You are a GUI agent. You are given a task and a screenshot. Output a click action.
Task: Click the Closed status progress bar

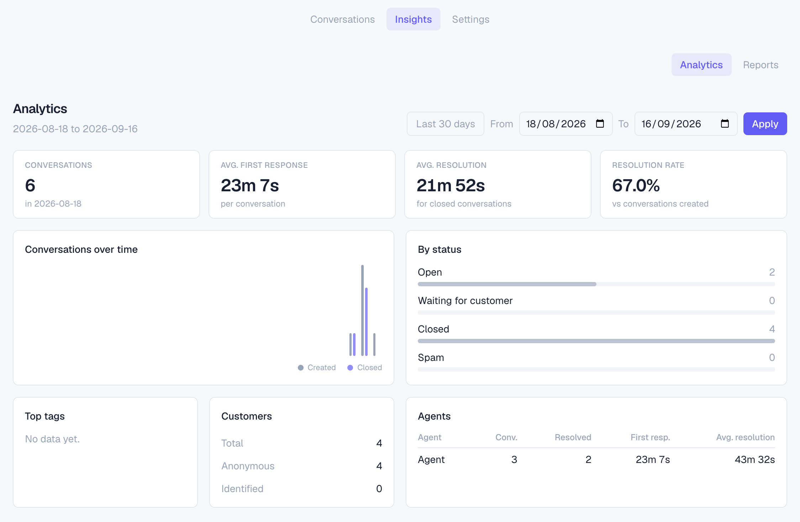click(596, 341)
